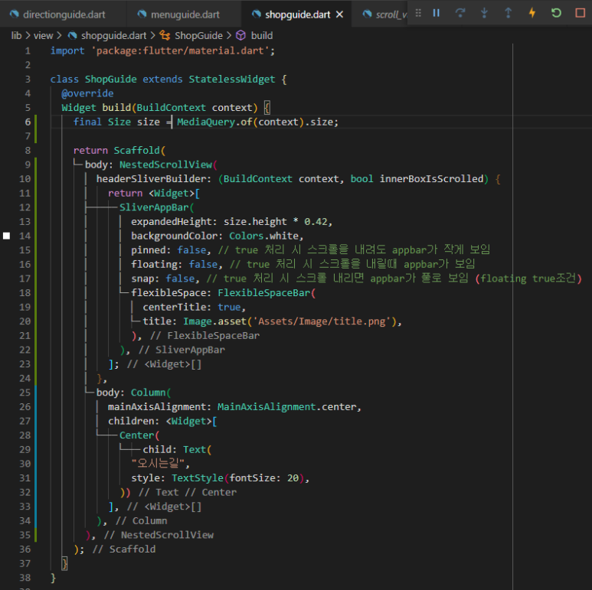This screenshot has width=592, height=590.
Task: Click on the 'StatelessWidget' text
Action: click(232, 80)
